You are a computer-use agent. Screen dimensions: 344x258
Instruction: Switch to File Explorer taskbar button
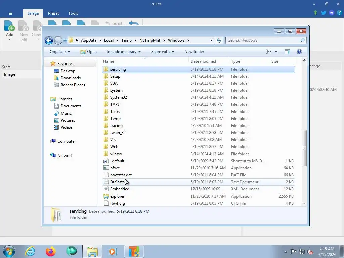point(92,251)
